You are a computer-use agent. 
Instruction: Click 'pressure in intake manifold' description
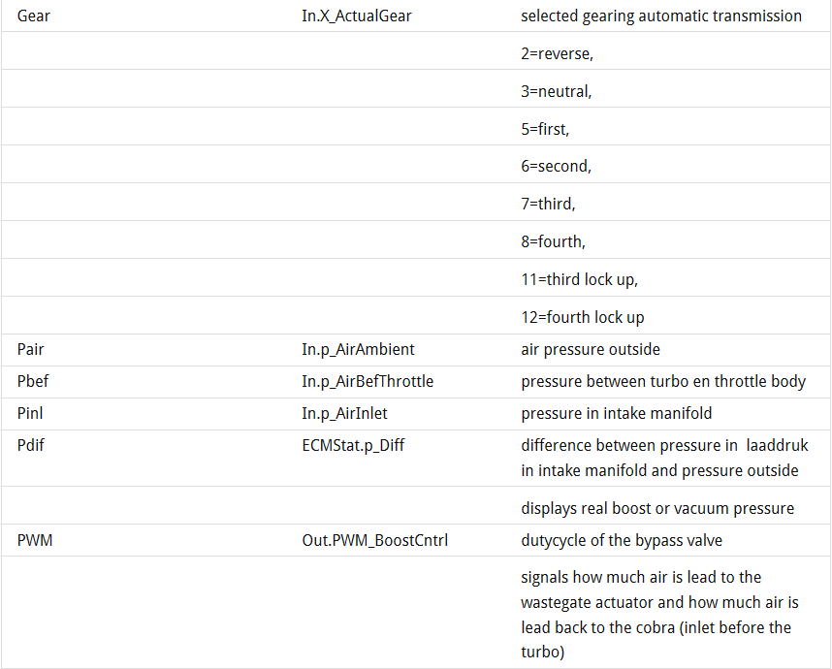[616, 413]
